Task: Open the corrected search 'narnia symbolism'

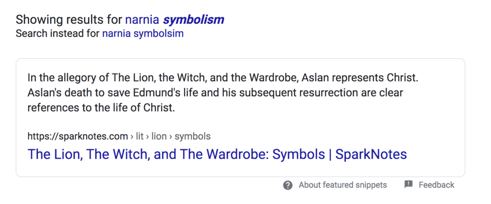Action: tap(174, 20)
